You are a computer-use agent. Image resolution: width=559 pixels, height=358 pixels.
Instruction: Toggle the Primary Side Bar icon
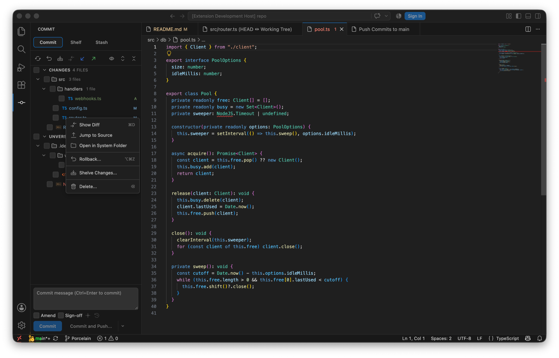coord(518,16)
